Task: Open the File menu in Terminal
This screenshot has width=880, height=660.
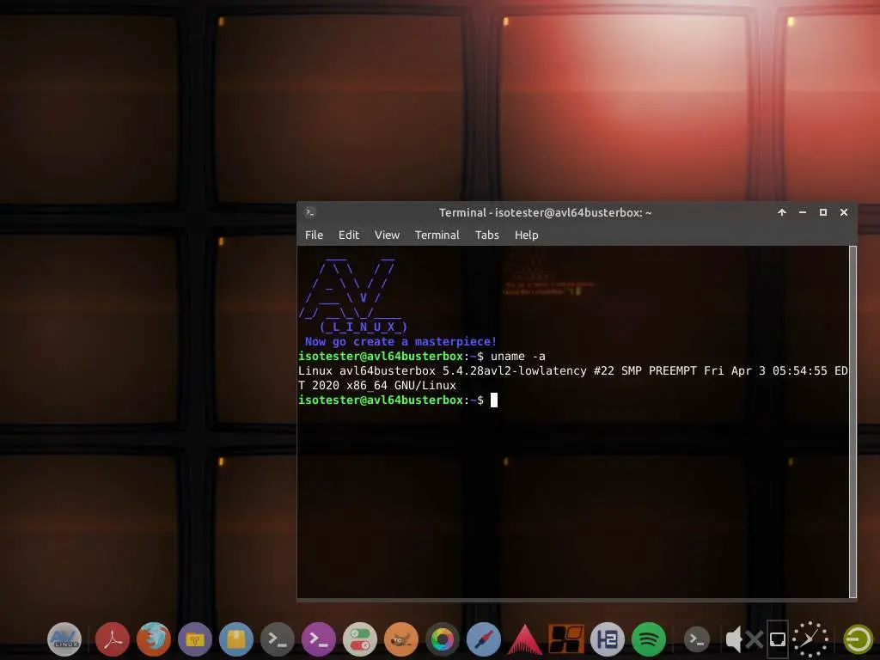Action: (314, 235)
